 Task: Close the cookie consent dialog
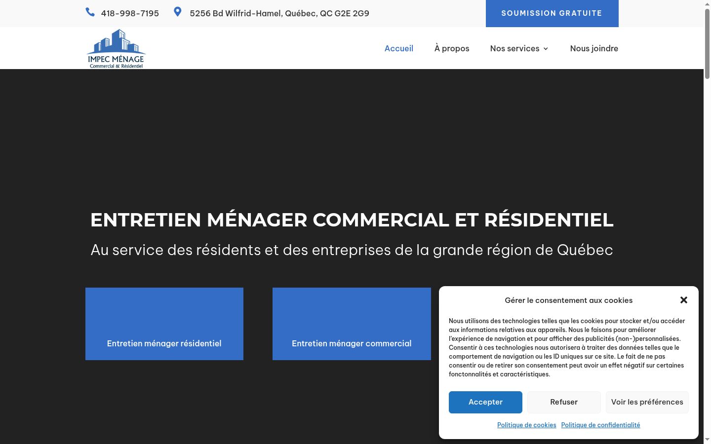(x=684, y=300)
